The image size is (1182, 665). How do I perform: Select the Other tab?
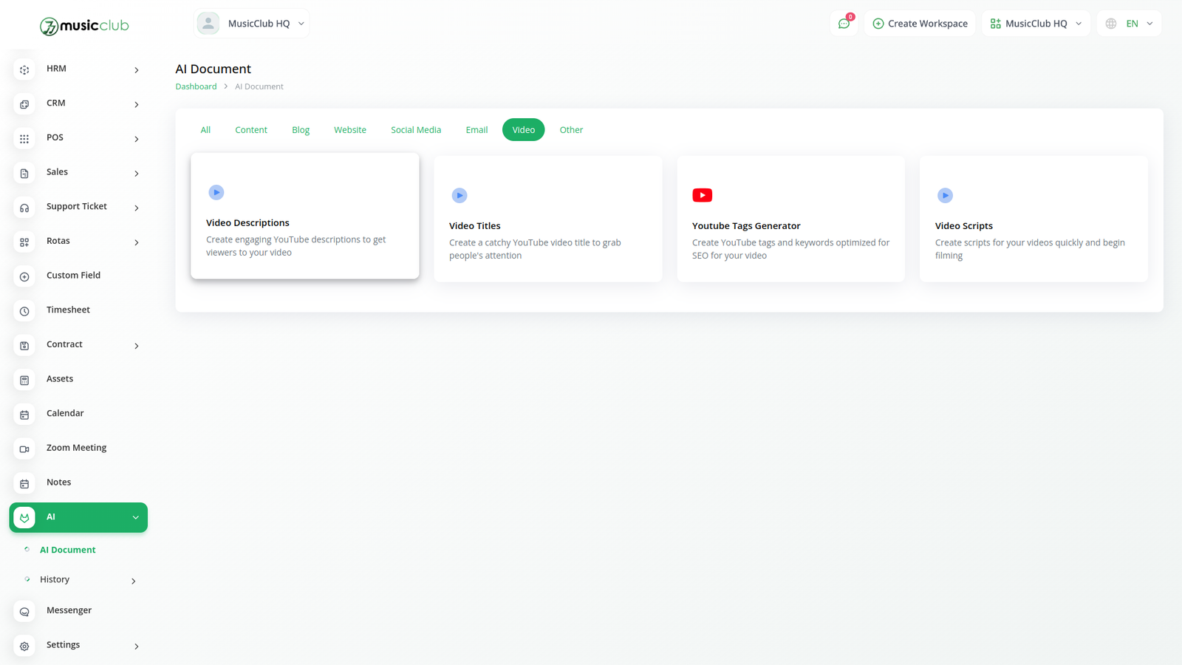point(571,130)
